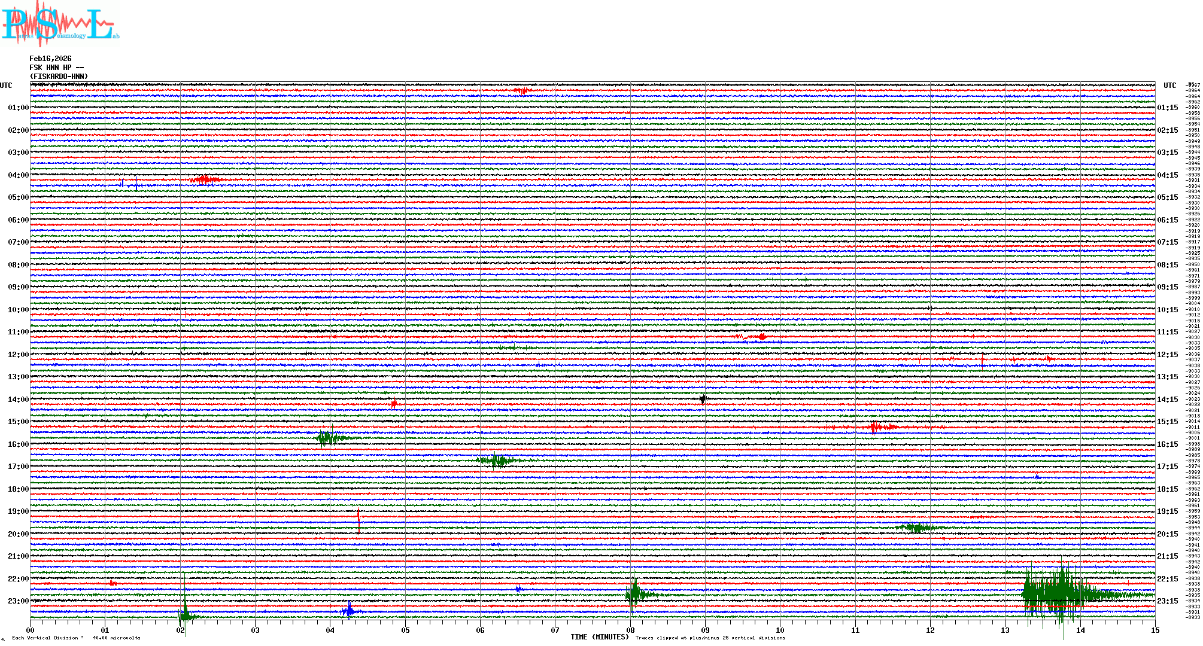Click the 07 minute tick on bottom axis

555,630
